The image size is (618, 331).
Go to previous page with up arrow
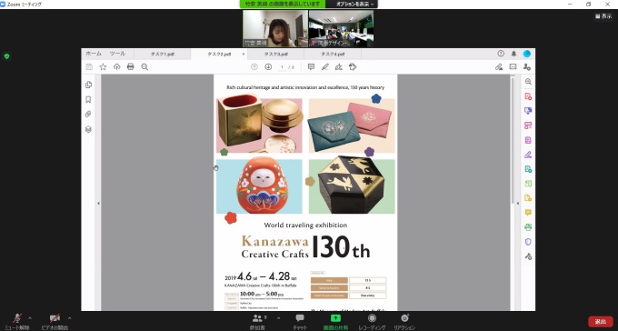coord(254,67)
